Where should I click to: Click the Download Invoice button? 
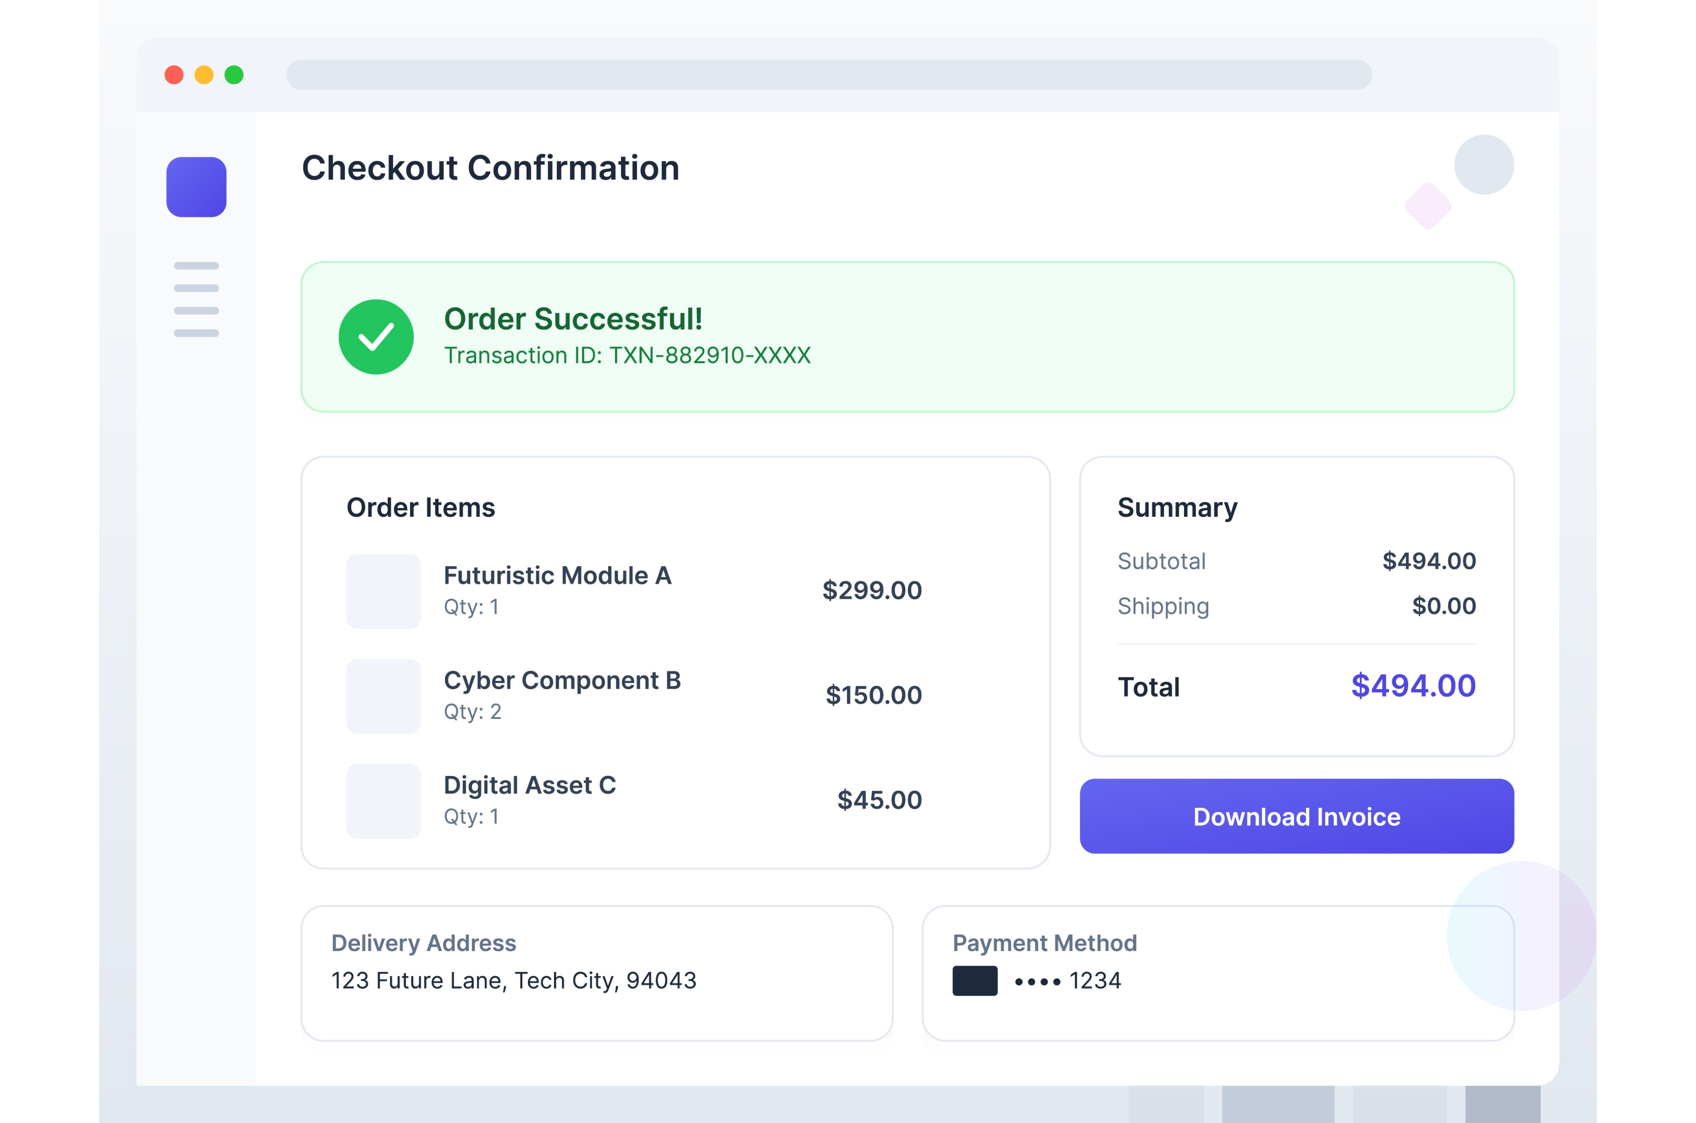pos(1296,816)
